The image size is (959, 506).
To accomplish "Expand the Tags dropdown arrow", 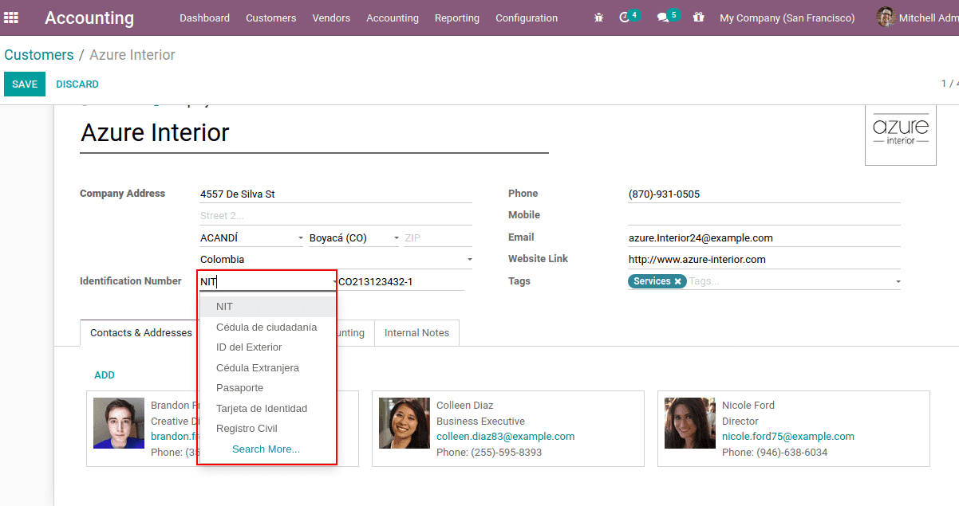I will pyautogui.click(x=898, y=281).
